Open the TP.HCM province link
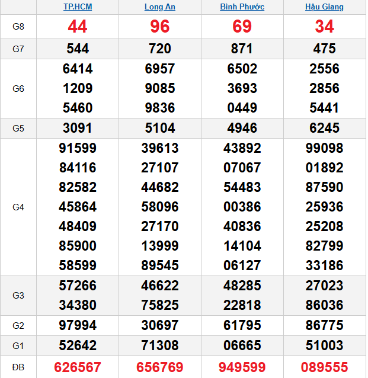This screenshot has height=378, width=368. click(78, 7)
